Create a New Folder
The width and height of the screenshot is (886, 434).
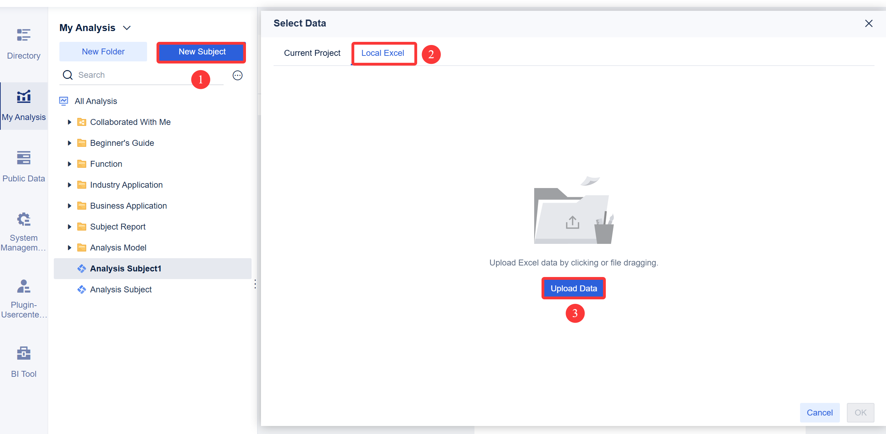coord(103,51)
